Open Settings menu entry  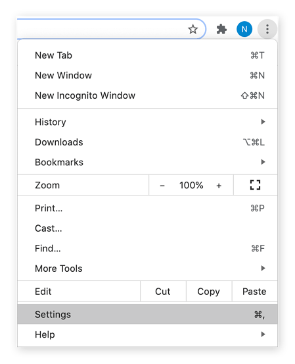tap(147, 315)
